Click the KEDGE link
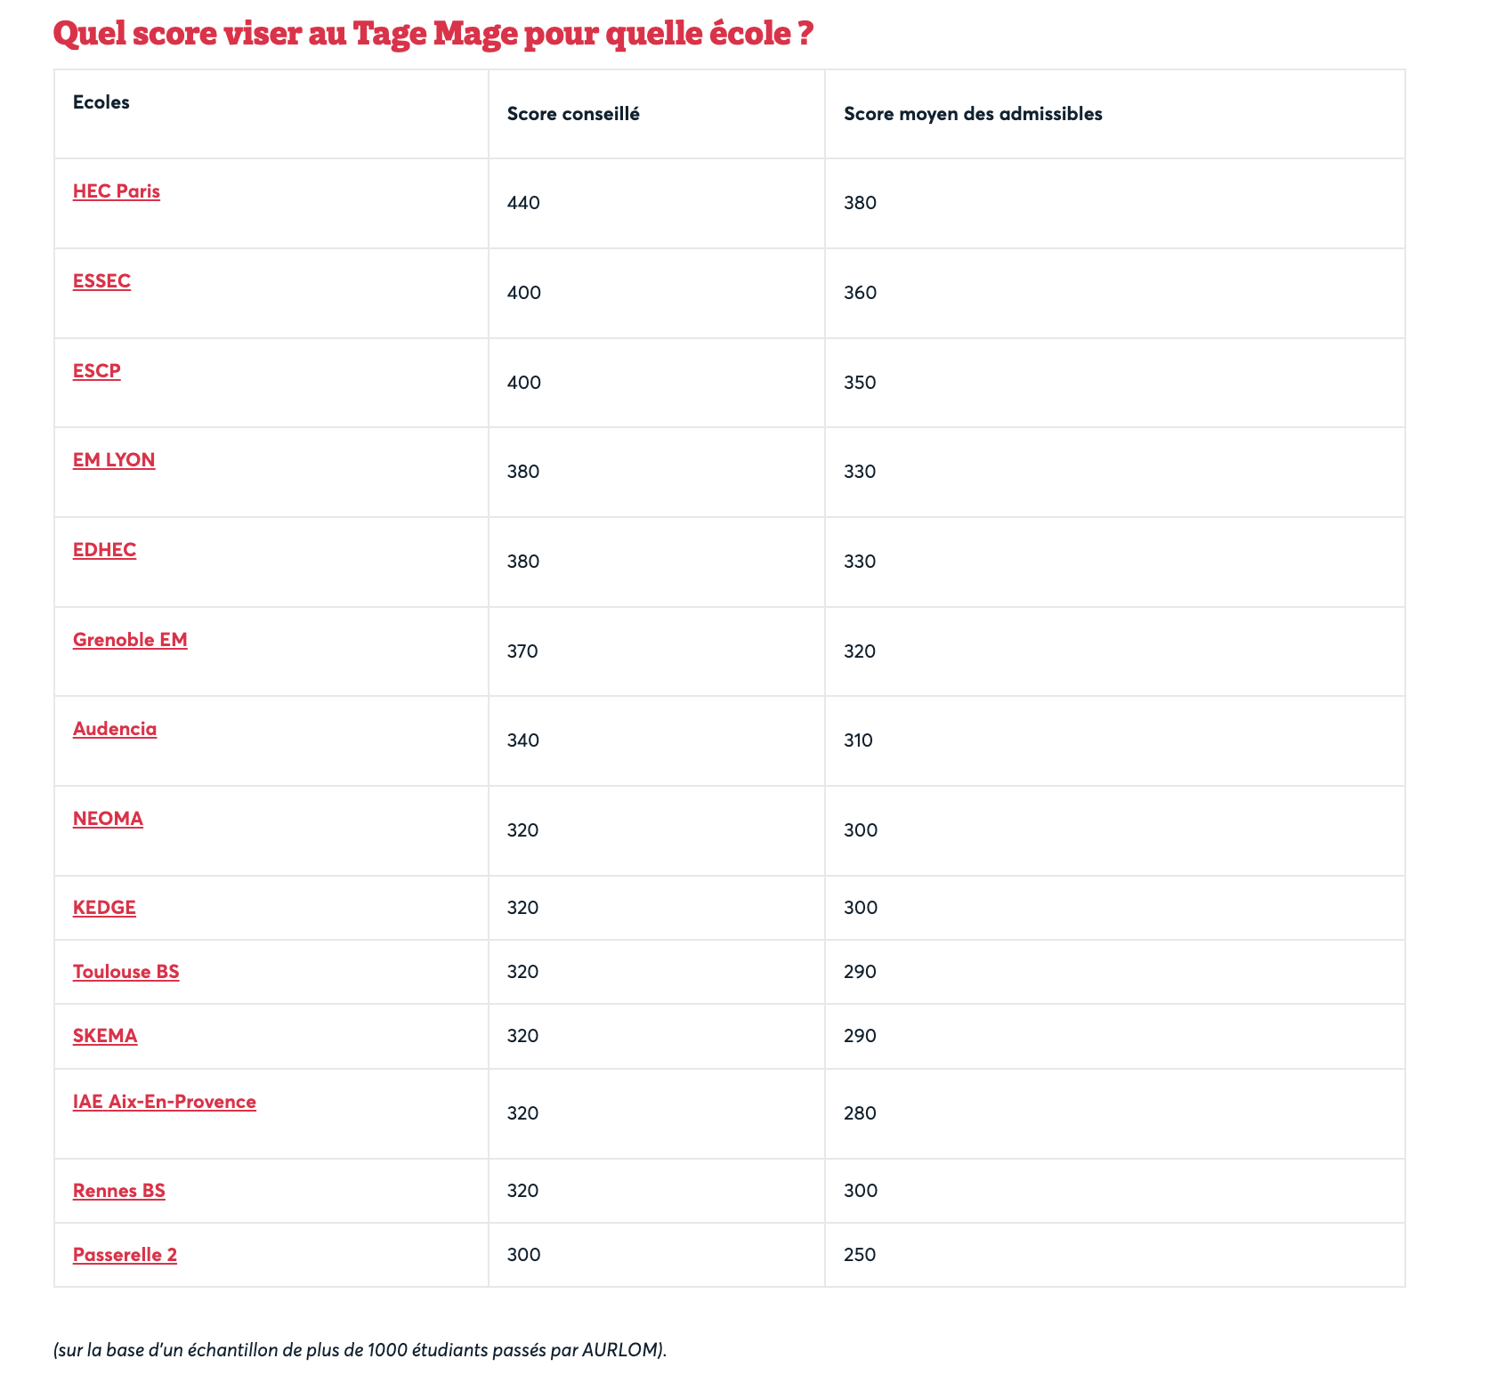This screenshot has width=1497, height=1383. tap(104, 908)
